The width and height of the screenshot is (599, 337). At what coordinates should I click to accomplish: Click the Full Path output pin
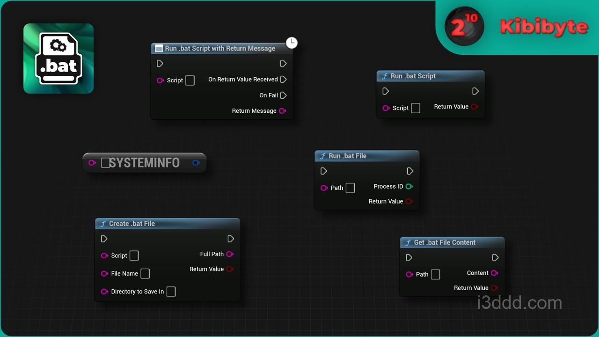point(230,254)
